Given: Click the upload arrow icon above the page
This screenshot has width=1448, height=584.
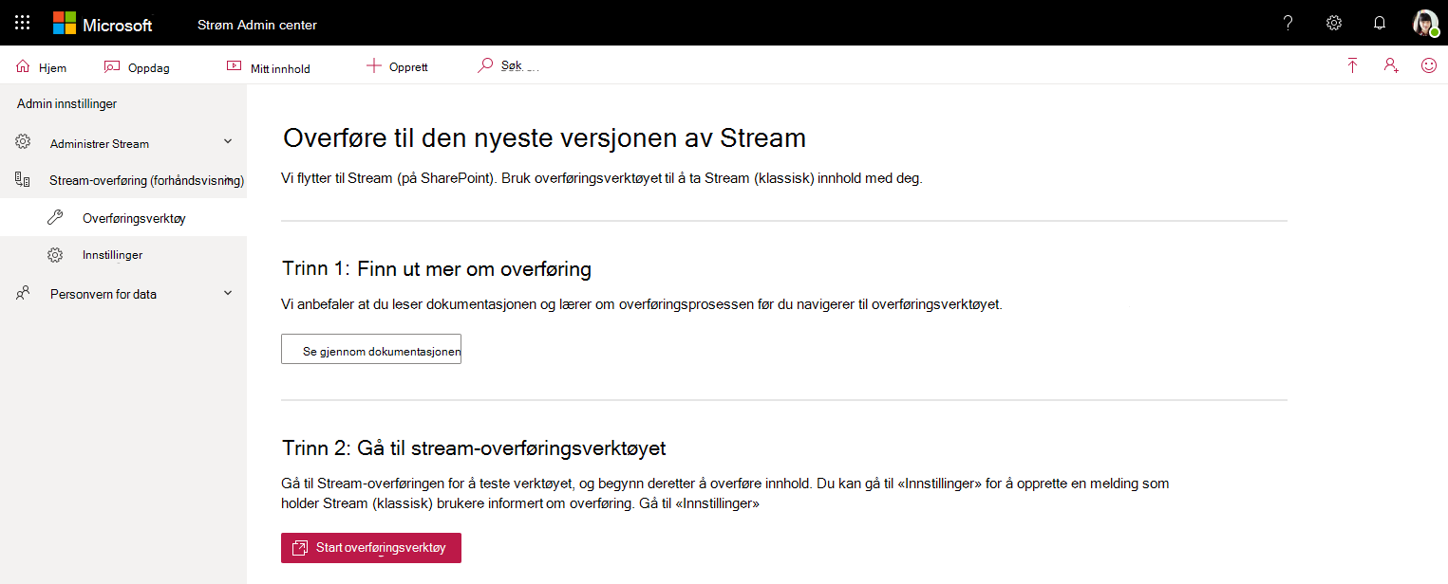Looking at the screenshot, I should (1352, 65).
